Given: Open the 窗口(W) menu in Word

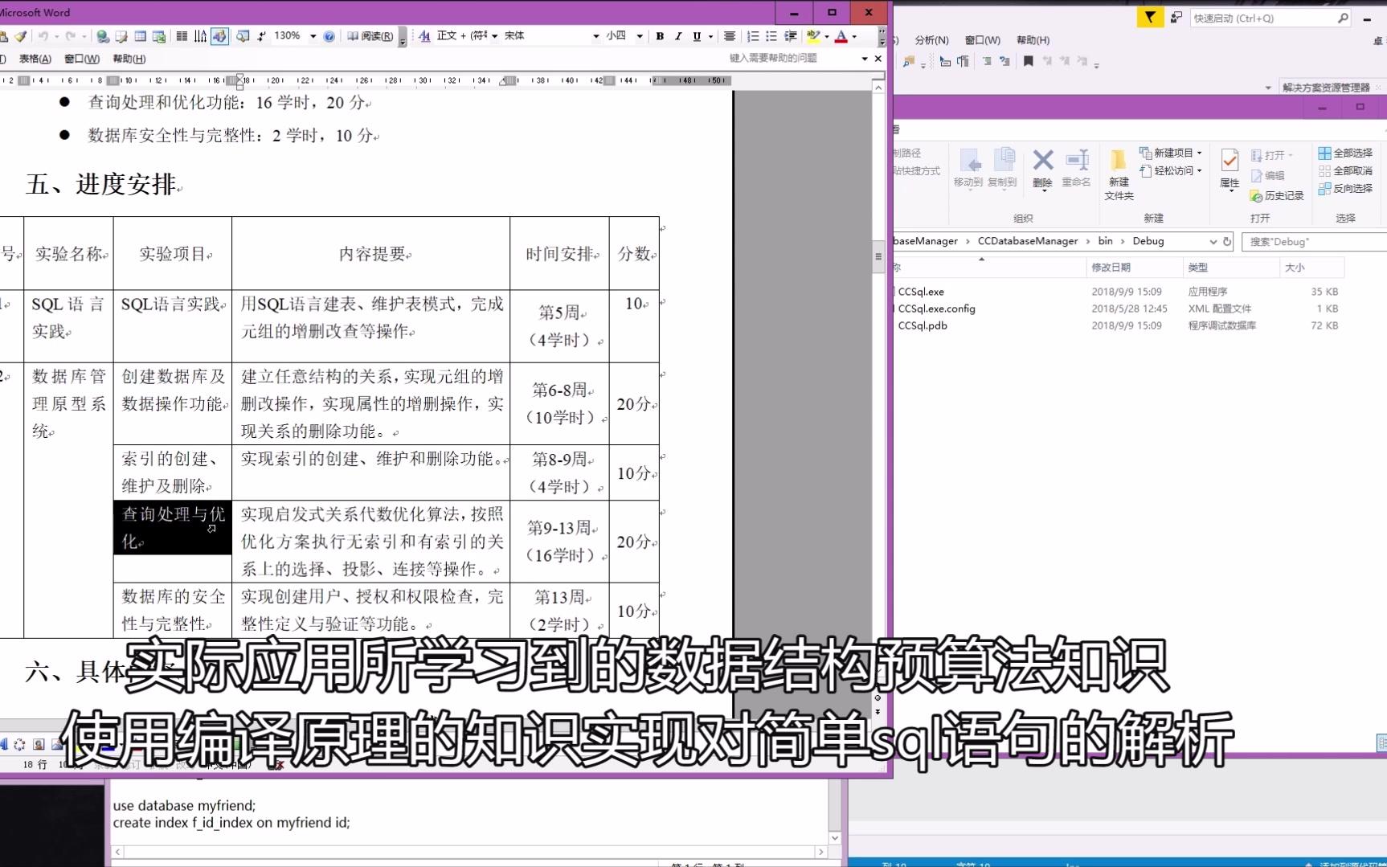Looking at the screenshot, I should [x=82, y=59].
